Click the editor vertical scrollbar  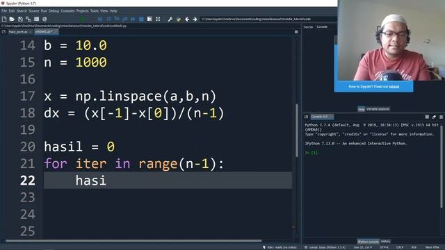pyautogui.click(x=297, y=131)
